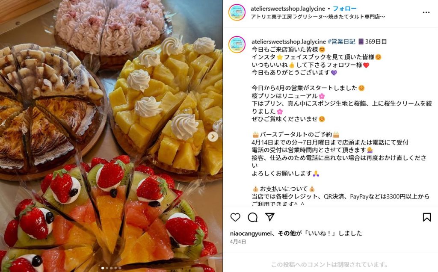This screenshot has height=272, width=438.
Task: Go to next photo with carousel arrow
Action: click(x=213, y=136)
